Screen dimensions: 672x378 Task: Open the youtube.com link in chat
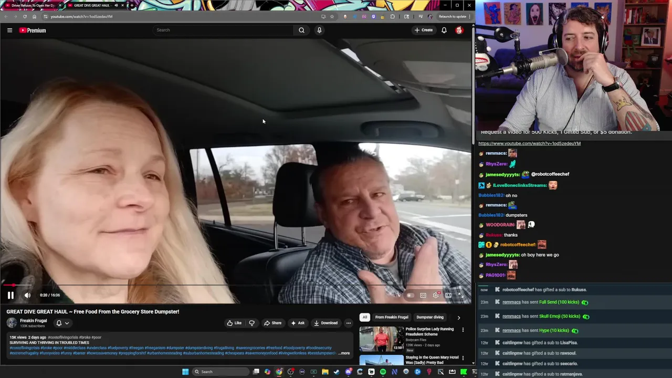pyautogui.click(x=529, y=143)
